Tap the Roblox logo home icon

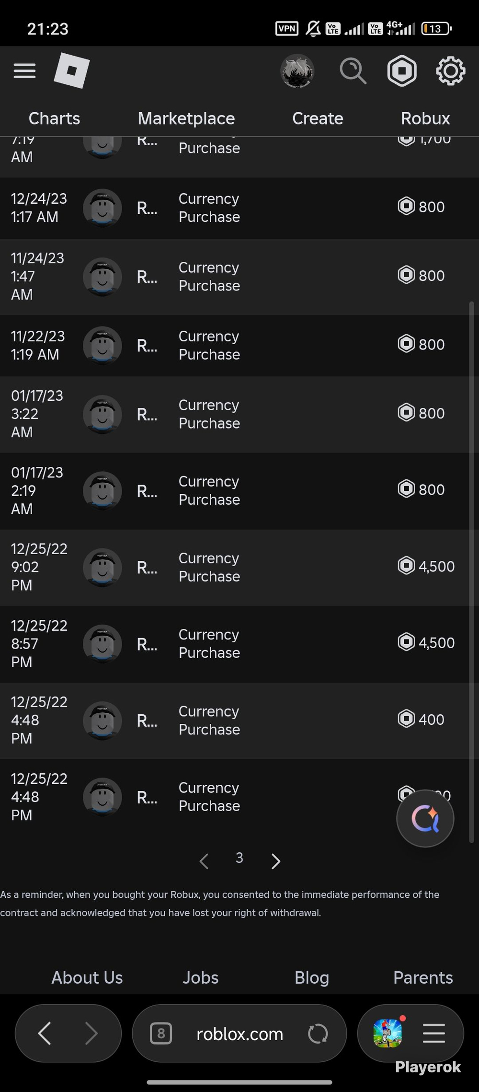coord(72,71)
